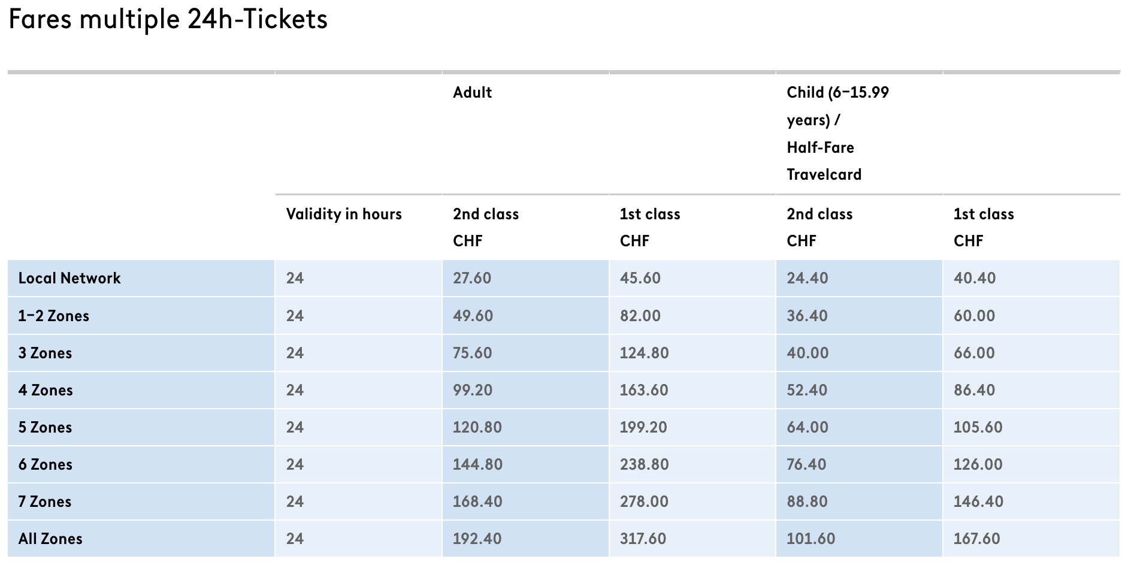The height and width of the screenshot is (562, 1125).
Task: Click the 3 Zones 124.80 price
Action: (644, 353)
